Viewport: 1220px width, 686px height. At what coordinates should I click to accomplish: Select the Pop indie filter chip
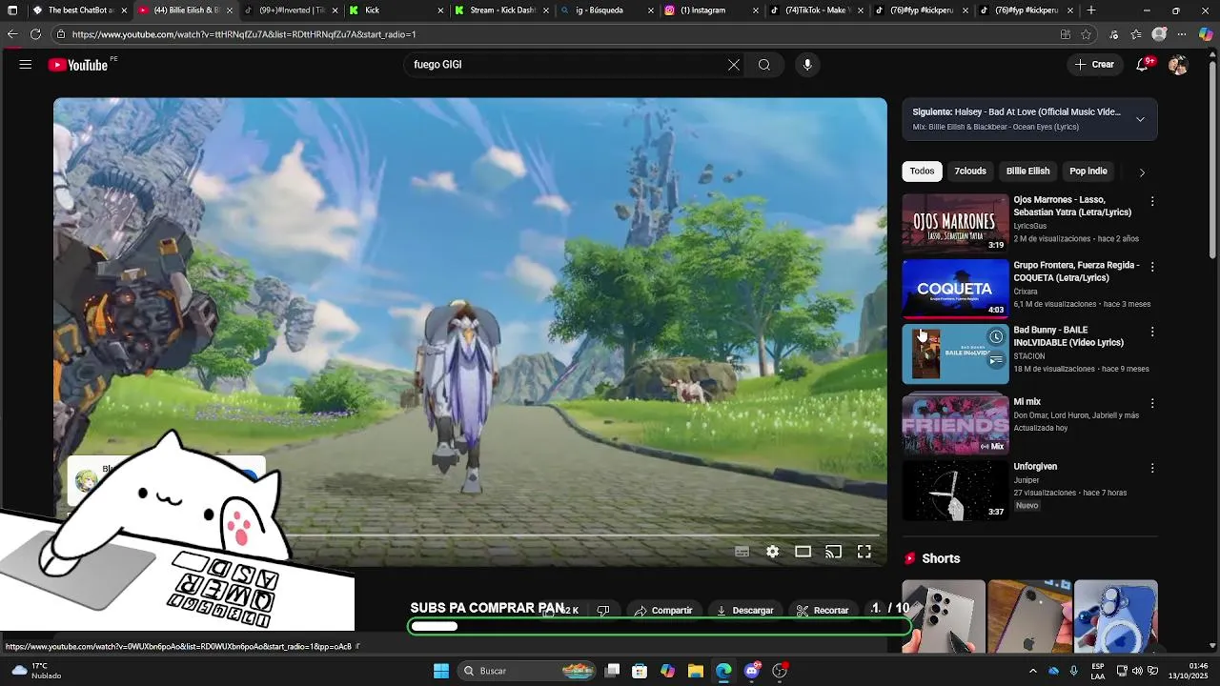(1088, 171)
